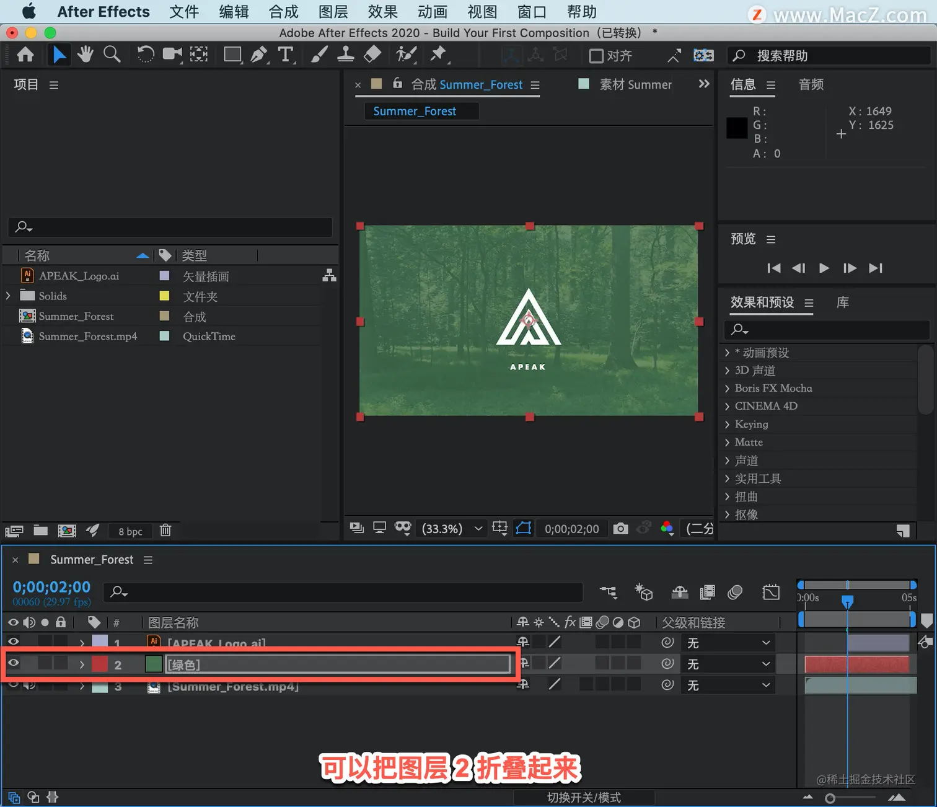Viewport: 937px width, 807px height.
Task: Select the Home icon in toolbar
Action: coord(25,55)
